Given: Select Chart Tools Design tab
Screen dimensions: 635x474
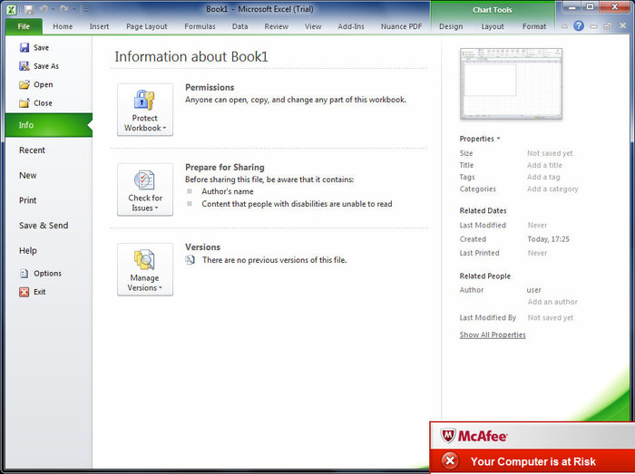Looking at the screenshot, I should (451, 26).
